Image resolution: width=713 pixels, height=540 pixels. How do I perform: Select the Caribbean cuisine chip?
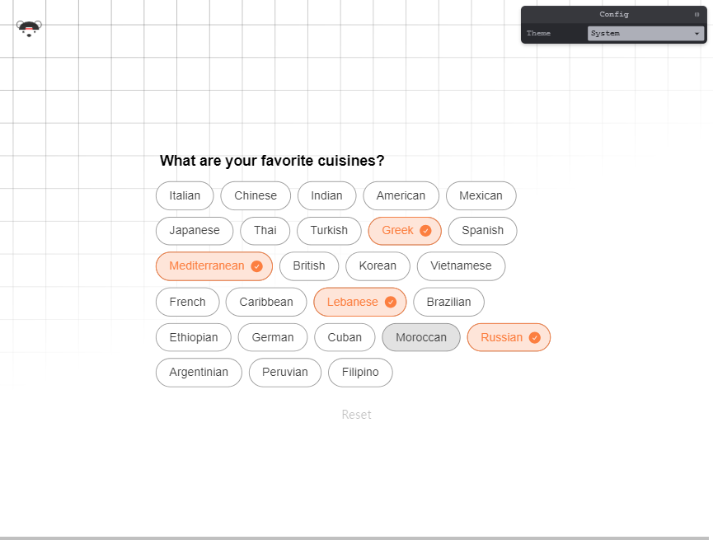[266, 302]
